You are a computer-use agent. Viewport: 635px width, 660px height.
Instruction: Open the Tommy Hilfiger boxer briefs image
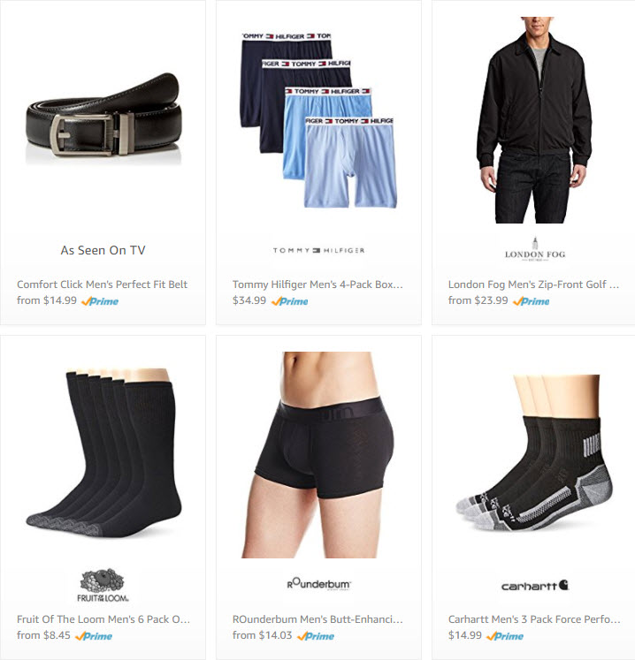[318, 120]
